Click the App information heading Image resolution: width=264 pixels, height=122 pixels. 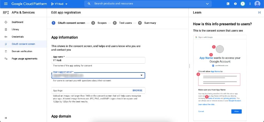pyautogui.click(x=64, y=37)
